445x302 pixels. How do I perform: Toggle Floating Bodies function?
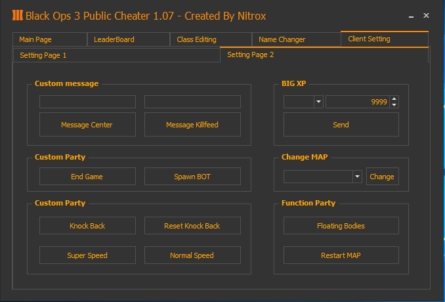(x=341, y=226)
